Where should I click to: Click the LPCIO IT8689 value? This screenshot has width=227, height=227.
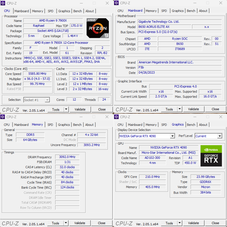point(180,49)
